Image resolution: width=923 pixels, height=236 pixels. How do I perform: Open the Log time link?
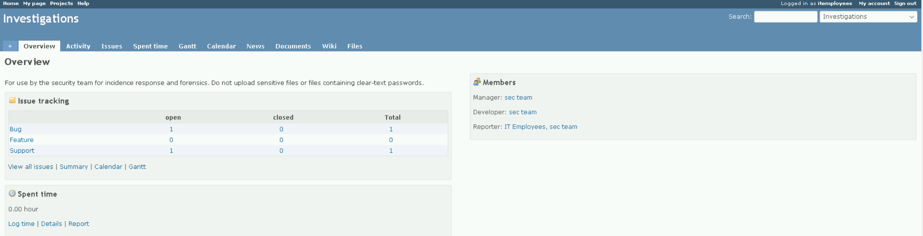coord(21,224)
